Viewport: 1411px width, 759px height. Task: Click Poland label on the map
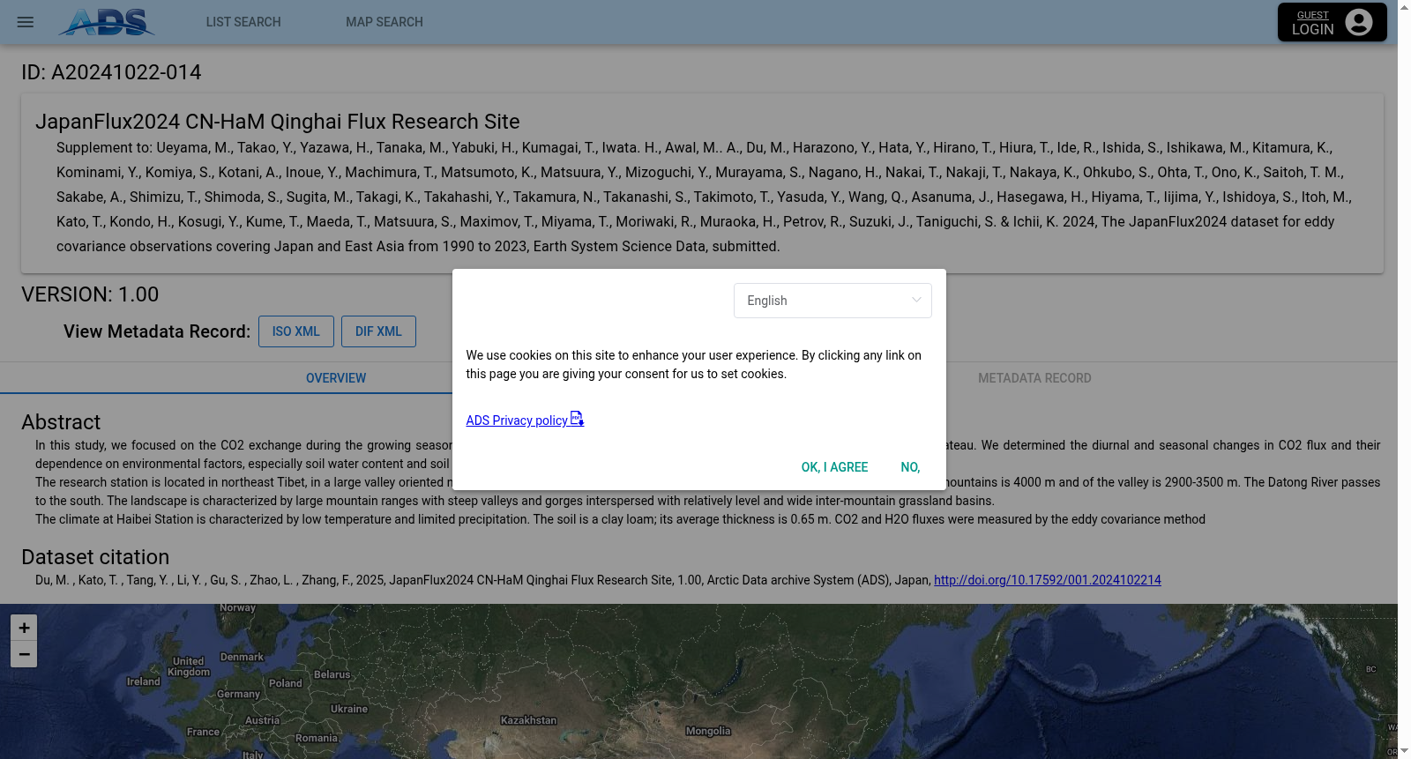point(286,683)
